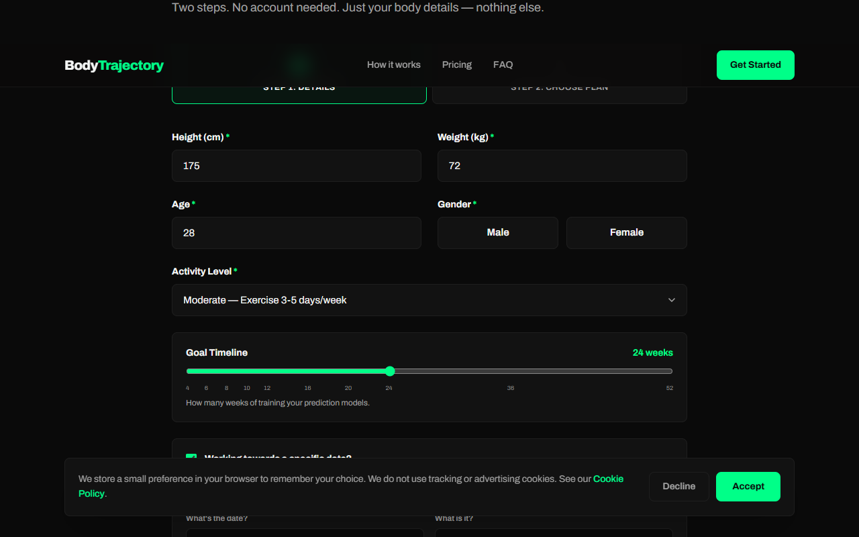The image size is (859, 537).
Task: Open the How it works page
Action: pos(394,64)
